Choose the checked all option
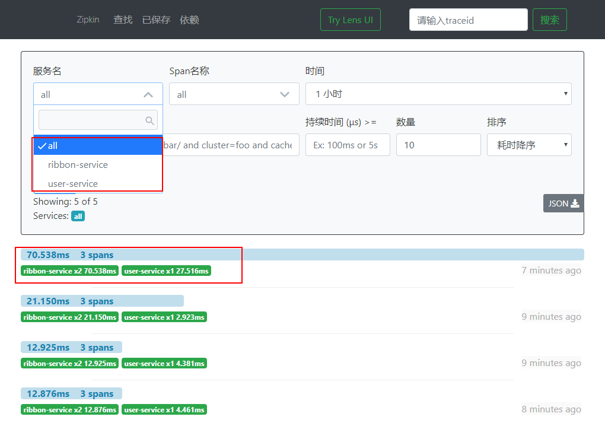This screenshot has width=605, height=423. (98, 146)
